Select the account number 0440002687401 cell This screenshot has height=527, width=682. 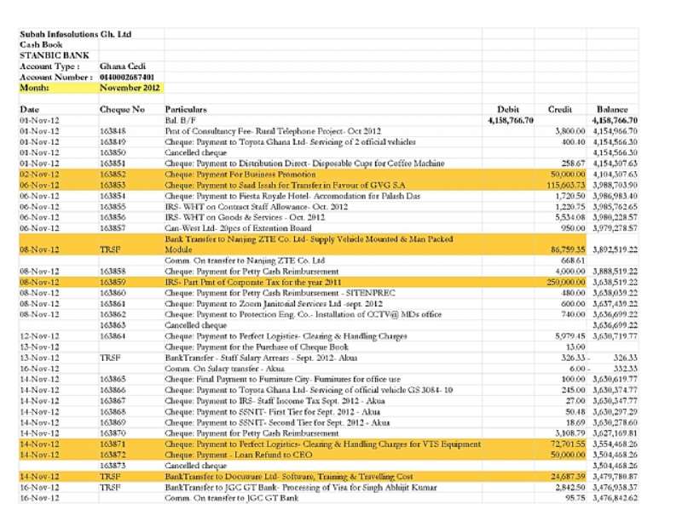pos(127,77)
